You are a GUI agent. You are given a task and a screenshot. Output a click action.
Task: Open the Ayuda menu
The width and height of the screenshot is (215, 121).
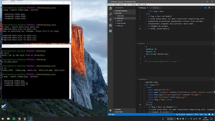144,4
